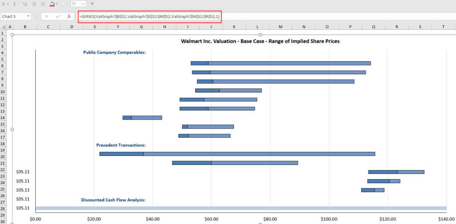Select the short chart bar at row 14
Screen dimensions: 456x224
[x=142, y=118]
